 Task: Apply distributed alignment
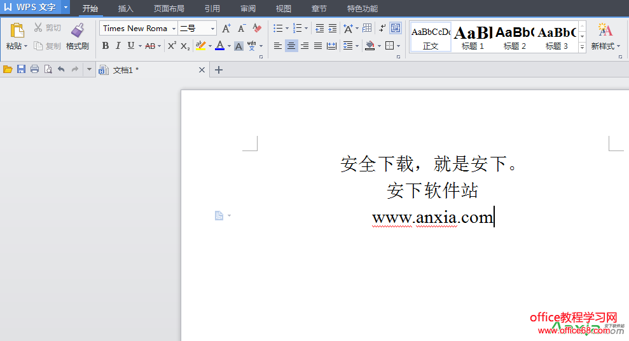coord(331,46)
